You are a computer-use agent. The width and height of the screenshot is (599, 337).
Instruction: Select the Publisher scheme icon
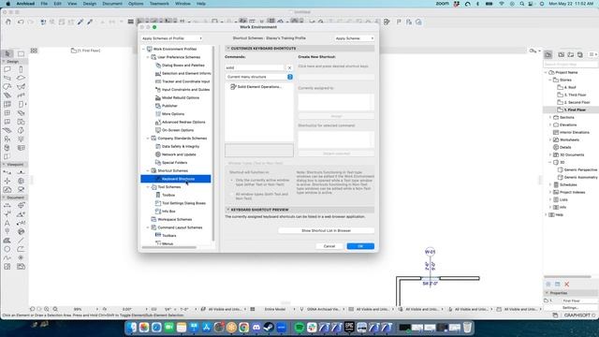pyautogui.click(x=158, y=106)
